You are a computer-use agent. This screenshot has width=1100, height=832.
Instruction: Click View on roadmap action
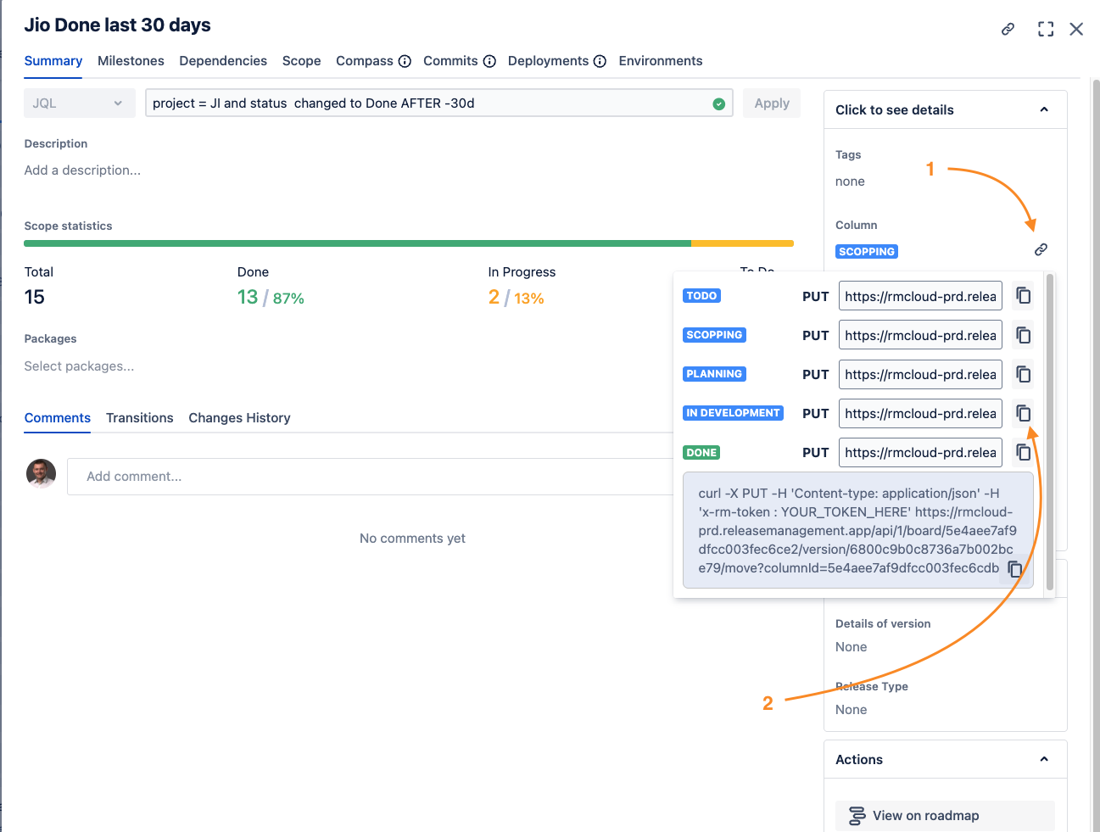[924, 815]
